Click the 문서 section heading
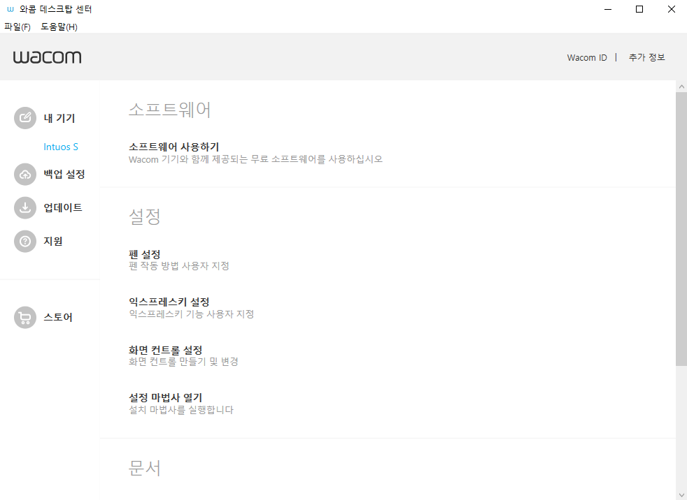 coord(145,468)
